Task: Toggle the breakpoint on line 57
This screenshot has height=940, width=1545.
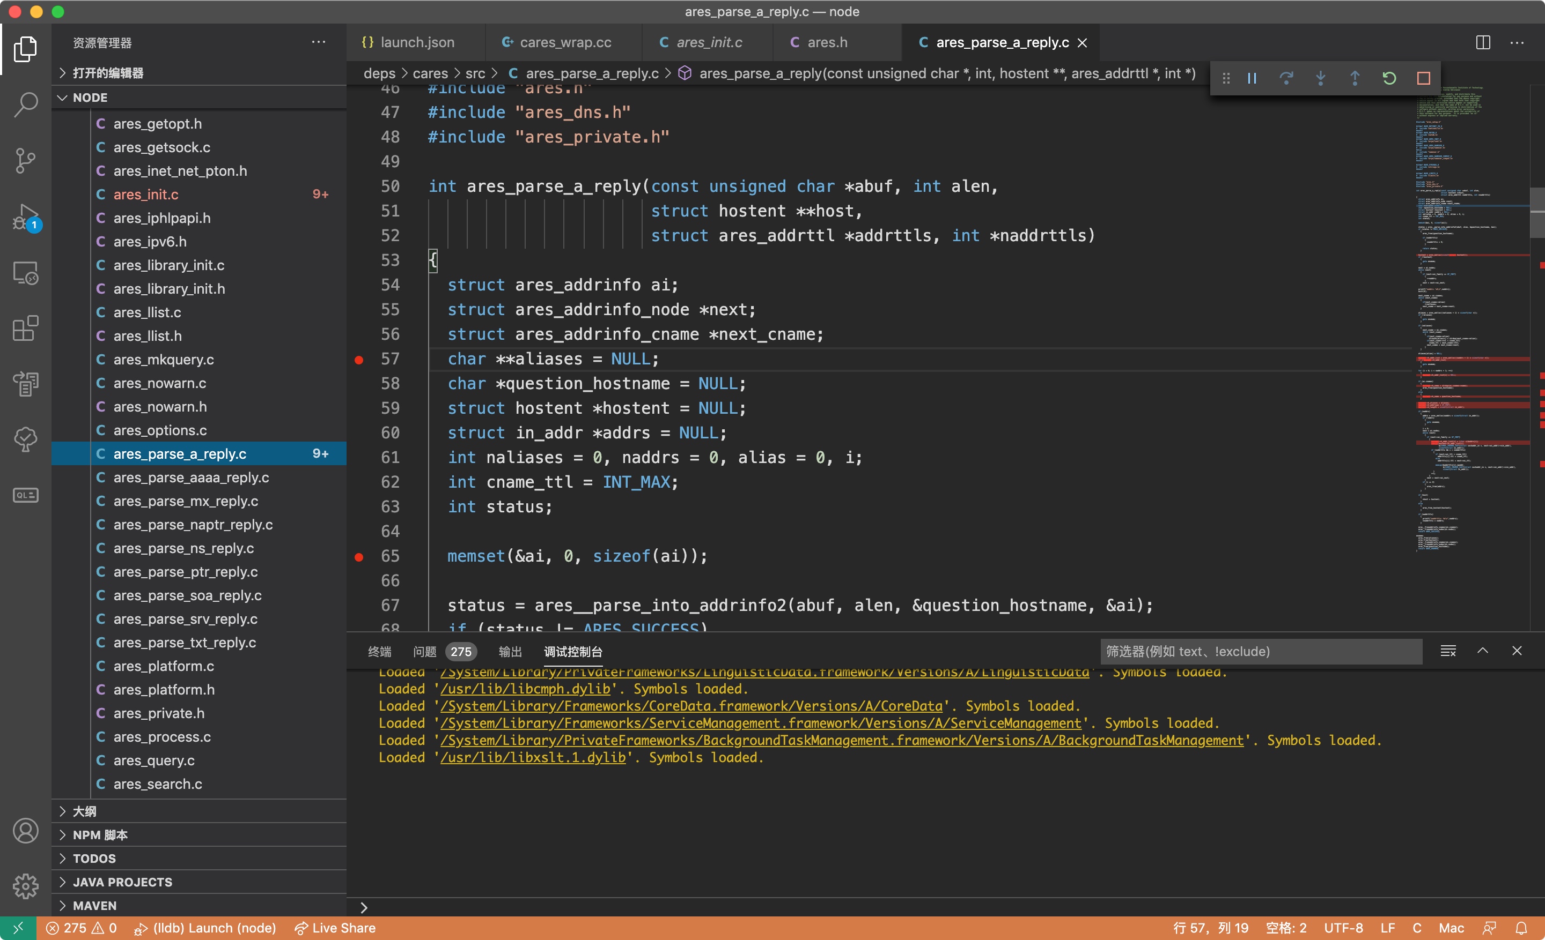Action: point(359,360)
